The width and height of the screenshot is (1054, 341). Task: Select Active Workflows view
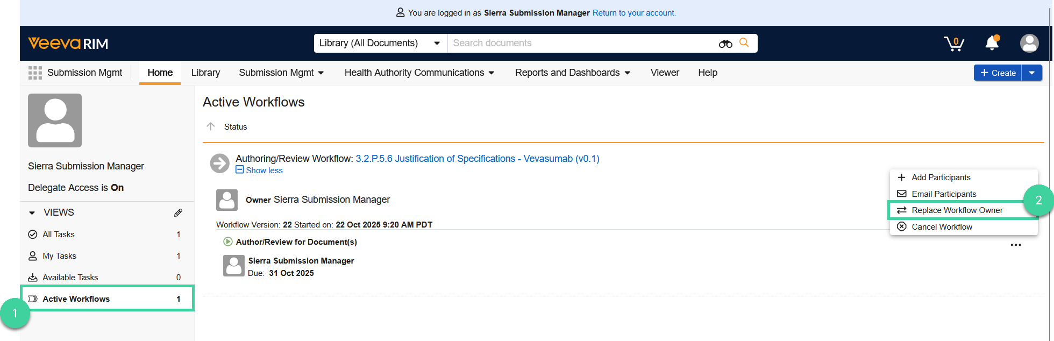pyautogui.click(x=106, y=299)
